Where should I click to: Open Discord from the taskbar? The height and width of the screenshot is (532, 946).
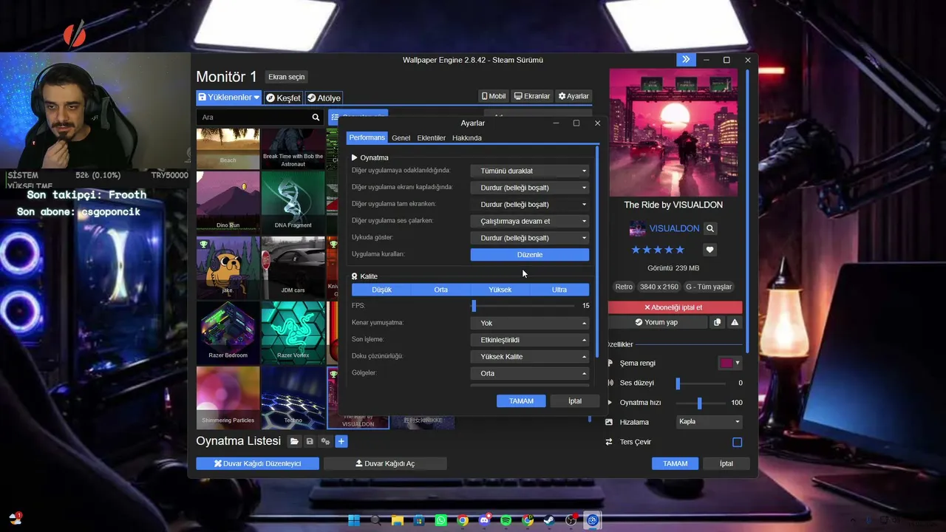pyautogui.click(x=484, y=520)
